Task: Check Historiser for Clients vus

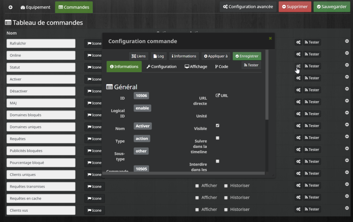Action: [x=226, y=209]
